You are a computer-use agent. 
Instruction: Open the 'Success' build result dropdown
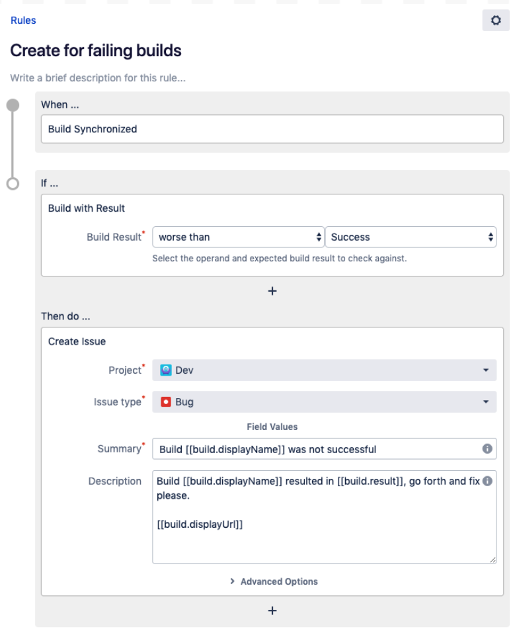coord(411,236)
